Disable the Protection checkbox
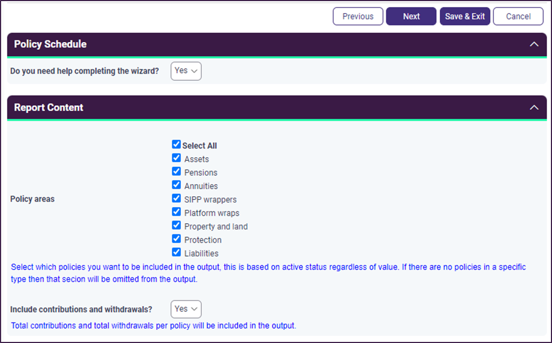The image size is (552, 343). pos(176,239)
